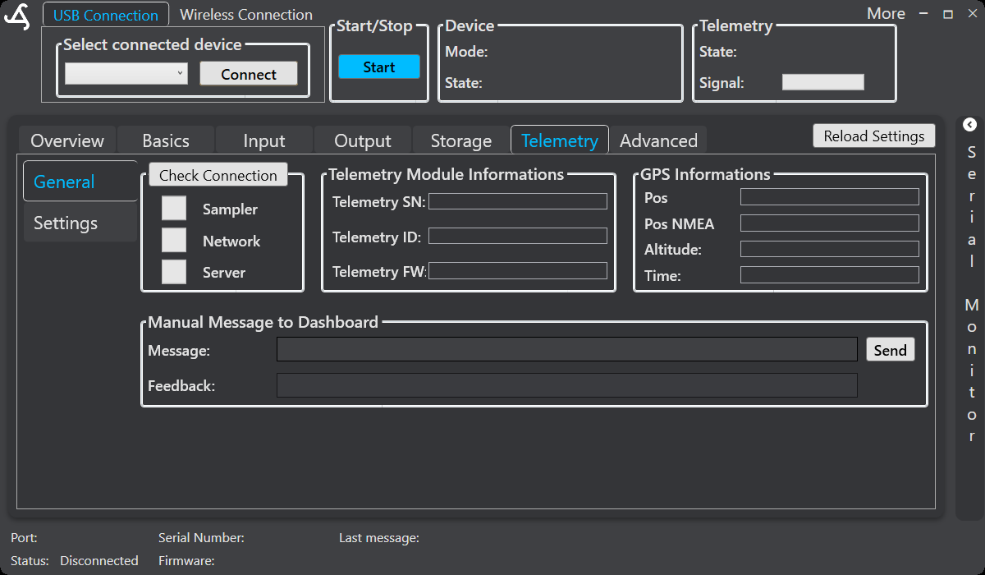Focus the Message input field

click(567, 349)
